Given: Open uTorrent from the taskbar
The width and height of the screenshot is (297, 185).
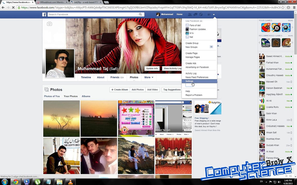Looking at the screenshot, I should (38, 182).
